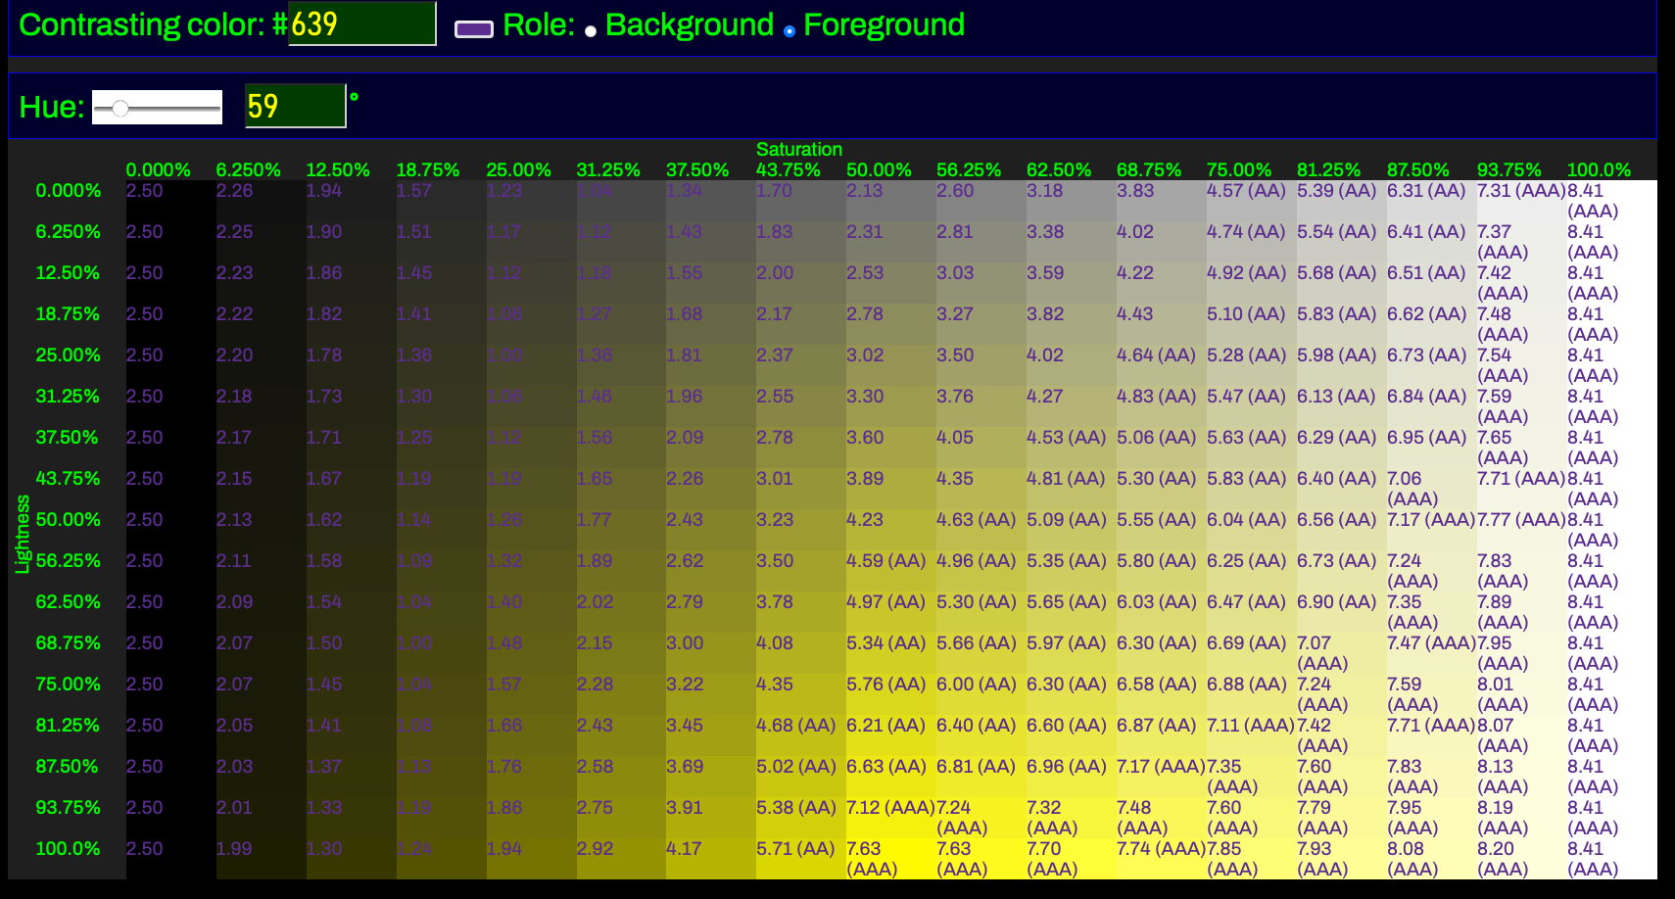Click the 0.000% lightness row label
The height and width of the screenshot is (899, 1675).
pos(68,191)
